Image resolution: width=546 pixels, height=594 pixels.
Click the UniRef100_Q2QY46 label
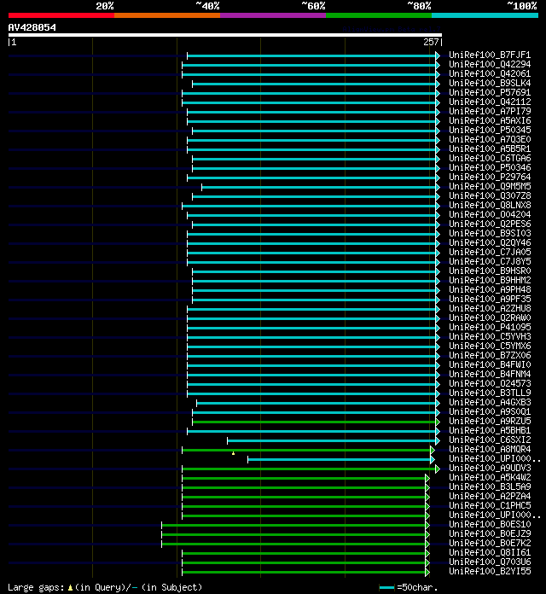490,243
